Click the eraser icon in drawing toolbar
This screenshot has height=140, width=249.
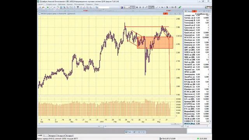172,7
